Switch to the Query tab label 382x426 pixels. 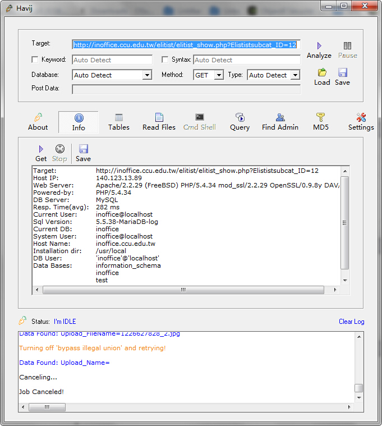[240, 127]
